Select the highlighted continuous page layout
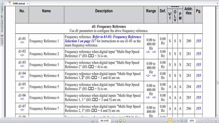The width and height of the screenshot is (219, 123). tap(170, 121)
